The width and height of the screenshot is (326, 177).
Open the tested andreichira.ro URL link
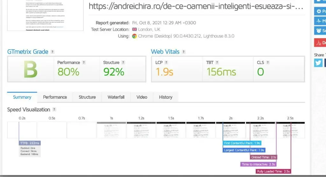[196, 6]
